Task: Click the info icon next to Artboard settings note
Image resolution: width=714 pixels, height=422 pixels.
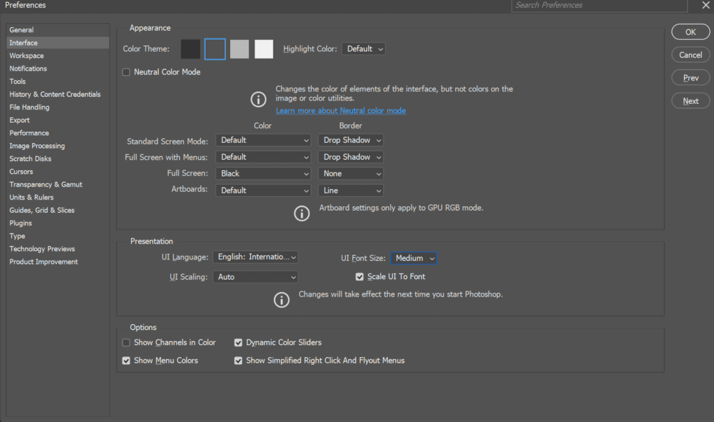Action: click(301, 213)
